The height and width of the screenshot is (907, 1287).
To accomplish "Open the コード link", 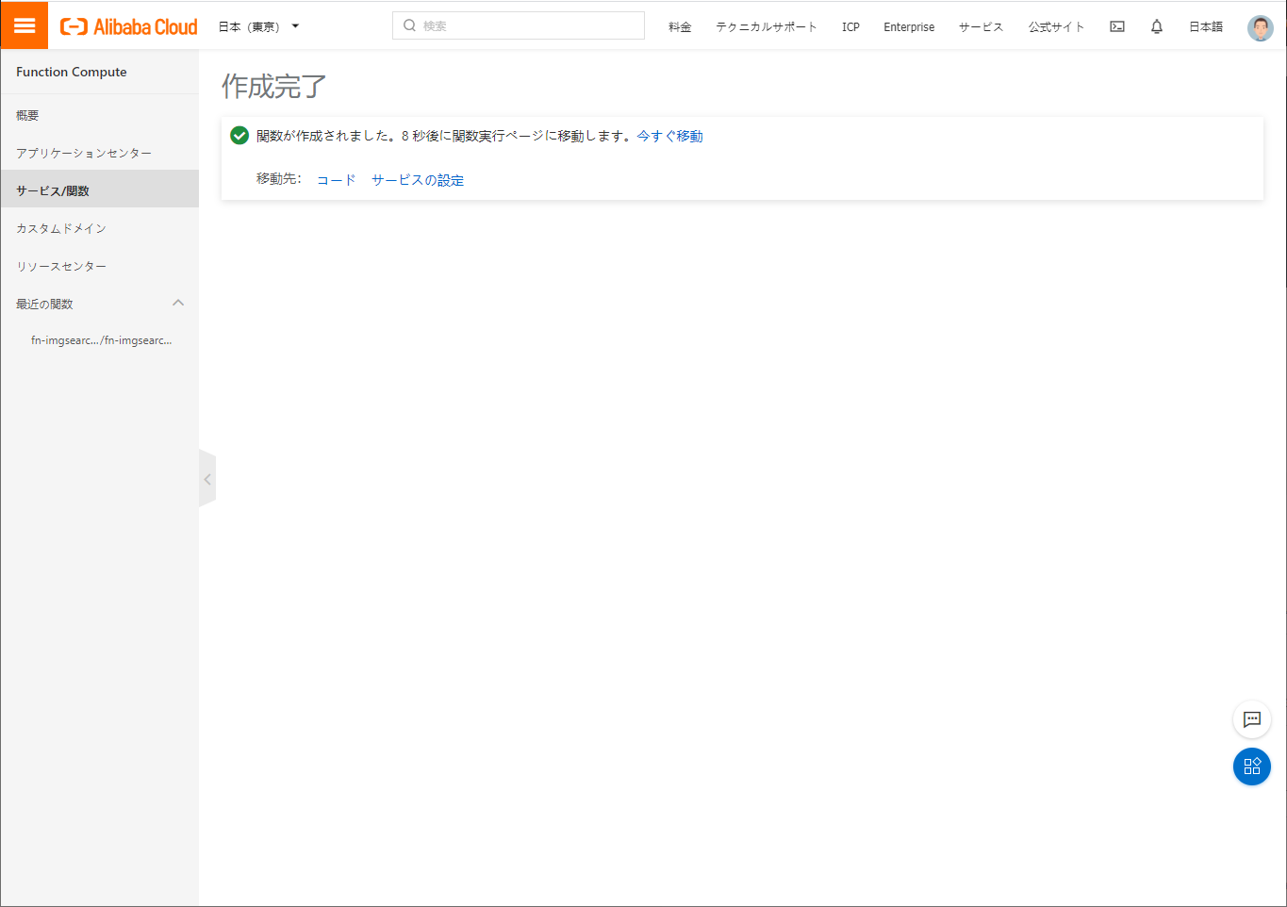I will click(x=336, y=179).
